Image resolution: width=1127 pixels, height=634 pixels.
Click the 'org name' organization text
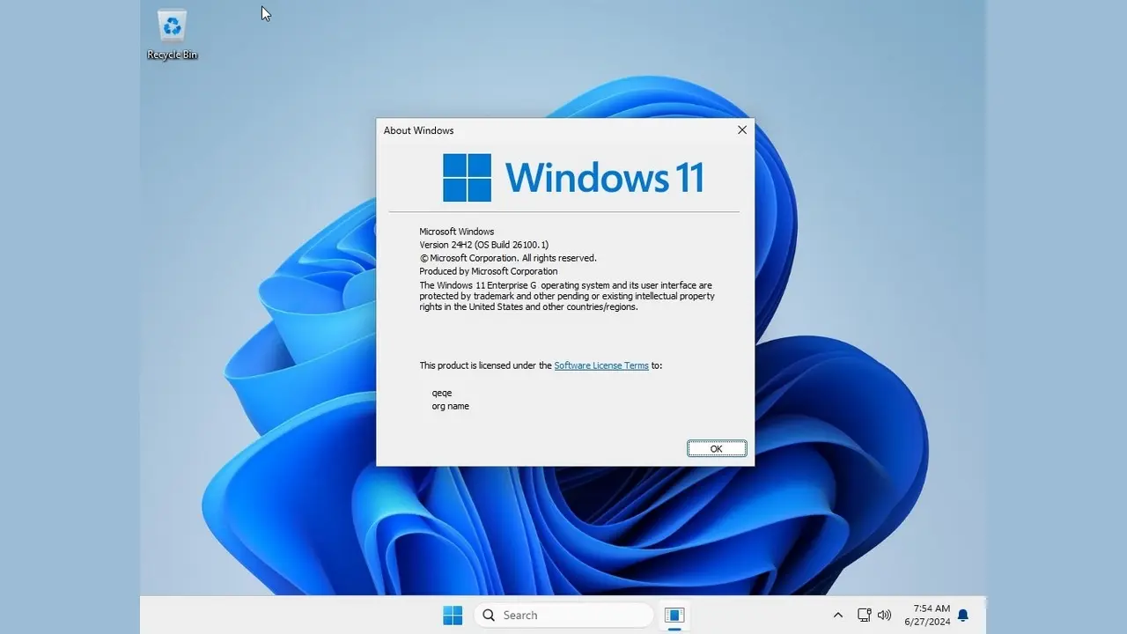click(450, 406)
